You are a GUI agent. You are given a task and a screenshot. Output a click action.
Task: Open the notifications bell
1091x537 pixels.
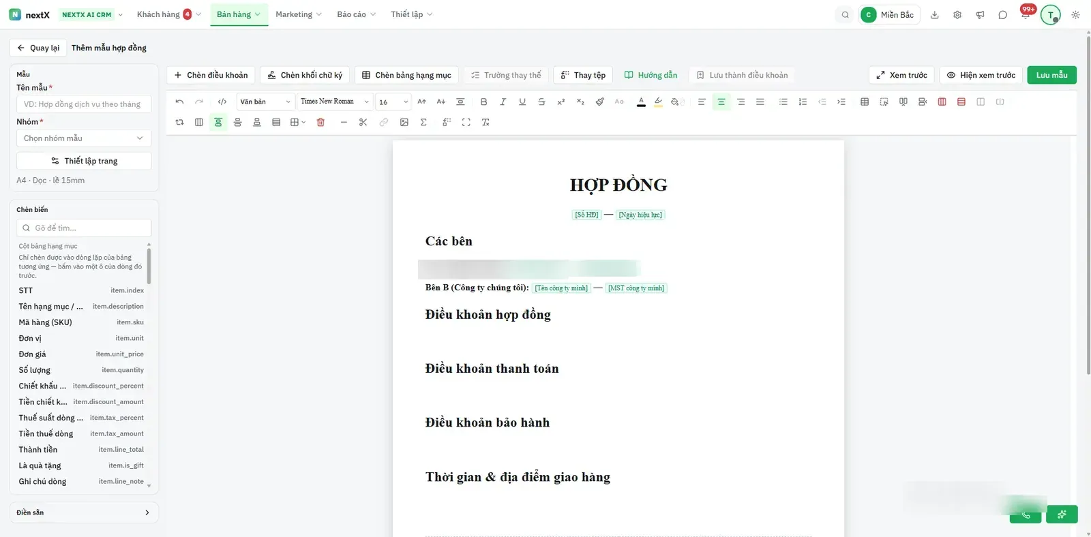1026,14
